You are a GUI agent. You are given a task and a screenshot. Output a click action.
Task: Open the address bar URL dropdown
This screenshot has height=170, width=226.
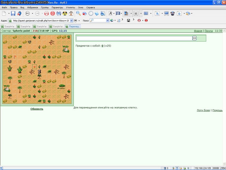pos(71,21)
